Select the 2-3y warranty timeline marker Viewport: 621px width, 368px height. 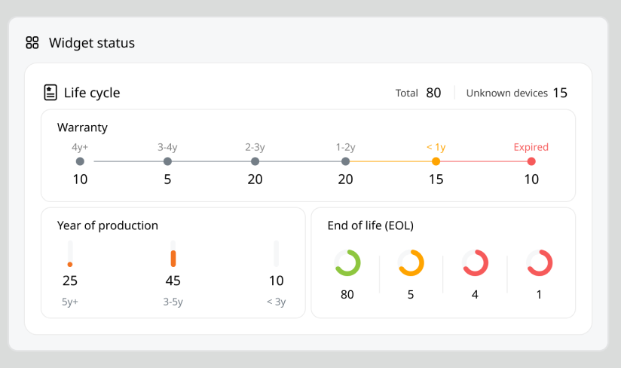tap(255, 161)
